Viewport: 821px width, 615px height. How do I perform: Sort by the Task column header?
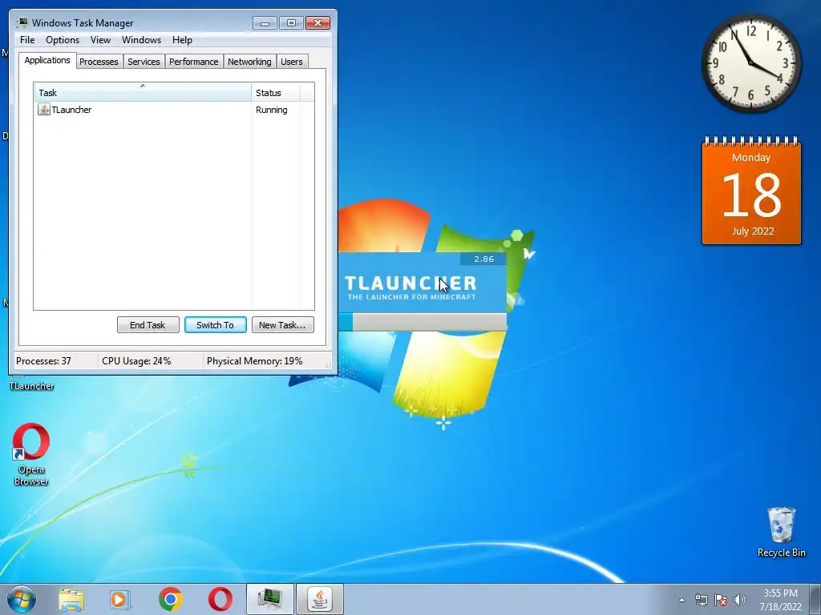click(x=143, y=92)
